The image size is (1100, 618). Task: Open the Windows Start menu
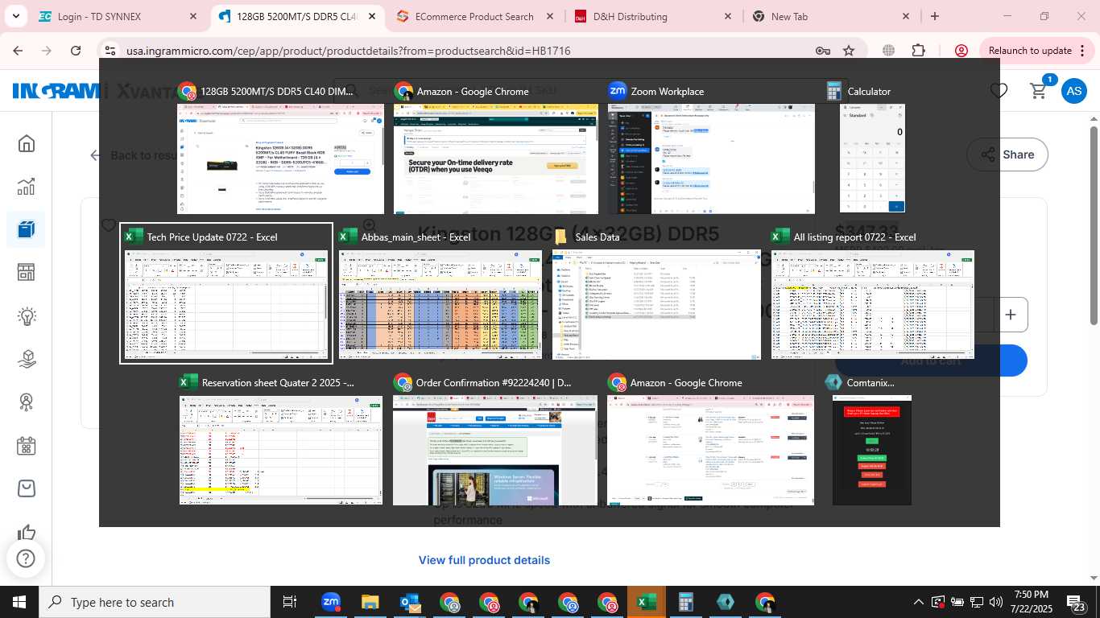click(x=19, y=602)
